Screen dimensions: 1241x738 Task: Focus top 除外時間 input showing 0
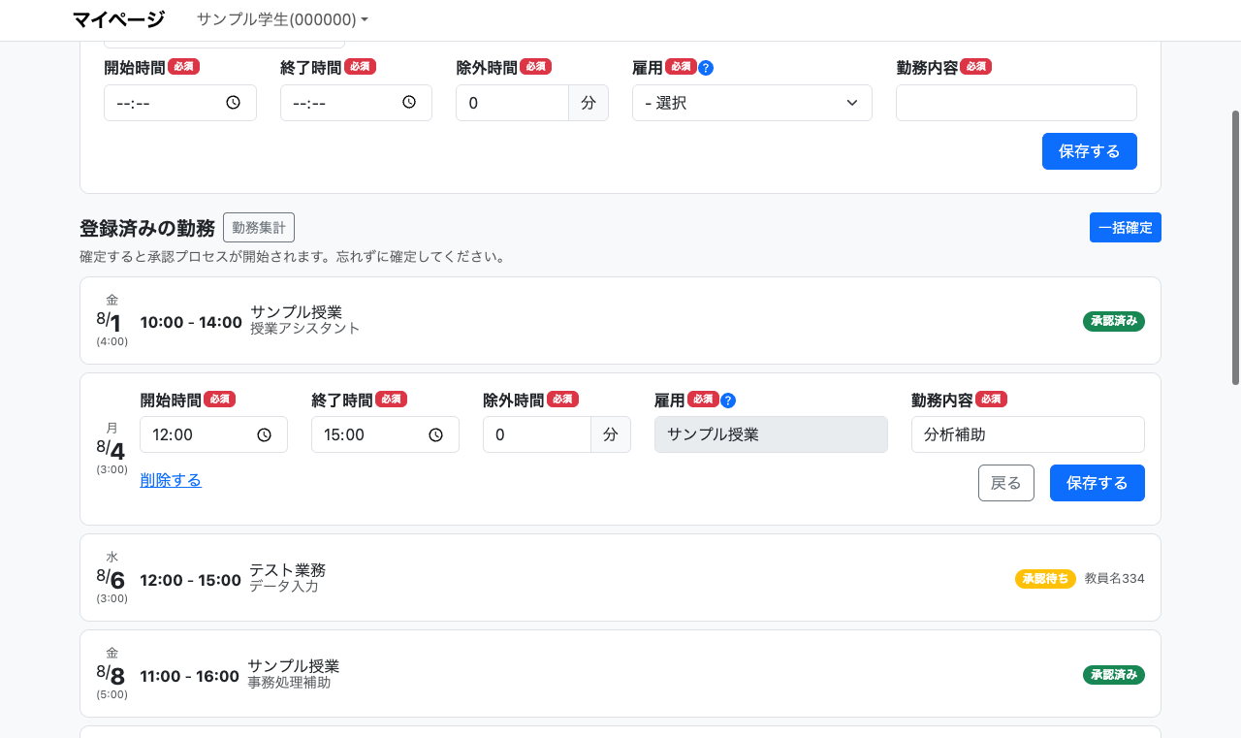[x=512, y=103]
